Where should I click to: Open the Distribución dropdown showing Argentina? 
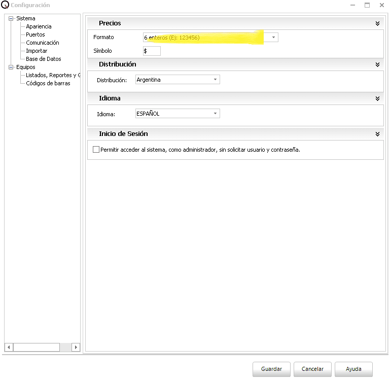point(215,80)
